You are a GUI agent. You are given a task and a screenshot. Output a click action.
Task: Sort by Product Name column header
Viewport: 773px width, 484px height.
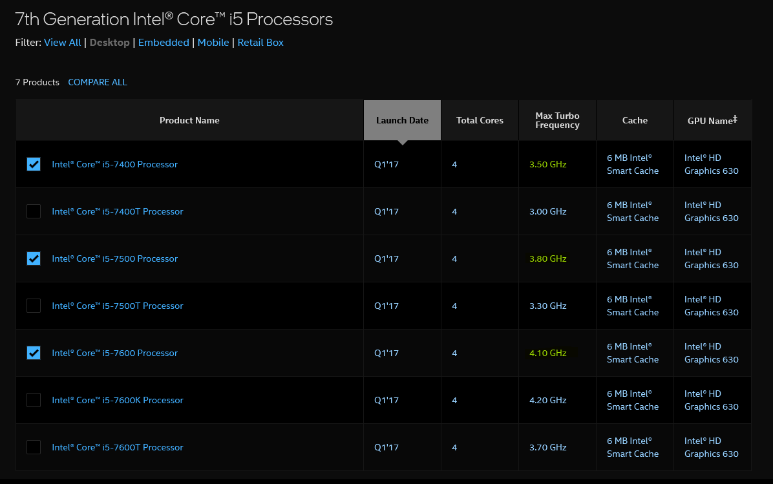189,120
